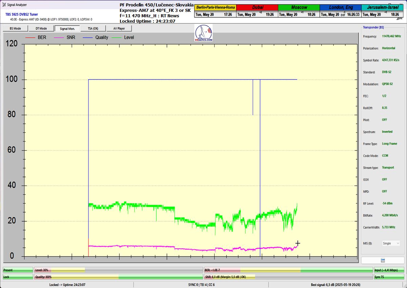The width and height of the screenshot is (407, 288).
Task: Click the SNR 6,0 dB margin bar
Action: coord(288,277)
